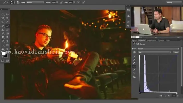The height and width of the screenshot is (103, 183).
Task: Click the curves white point slider
Action: 177,93
